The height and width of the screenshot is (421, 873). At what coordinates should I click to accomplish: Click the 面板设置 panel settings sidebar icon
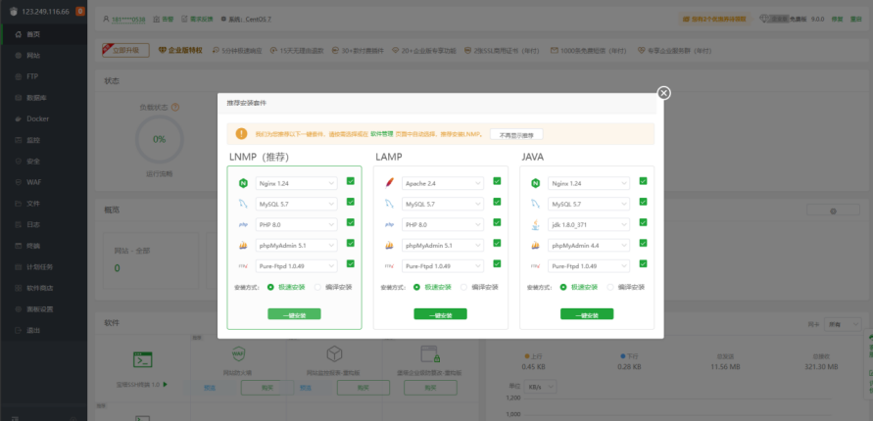pyautogui.click(x=19, y=309)
